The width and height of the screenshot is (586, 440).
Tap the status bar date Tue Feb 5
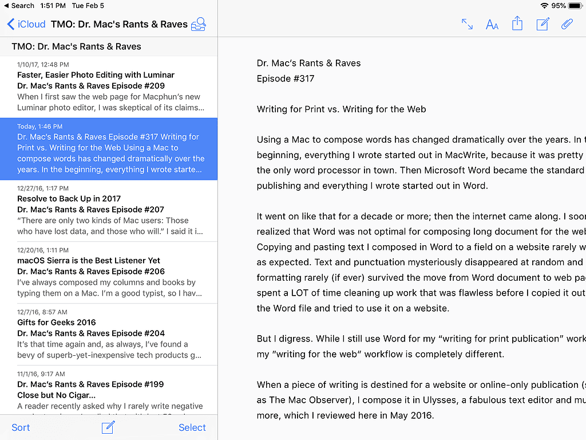(88, 6)
